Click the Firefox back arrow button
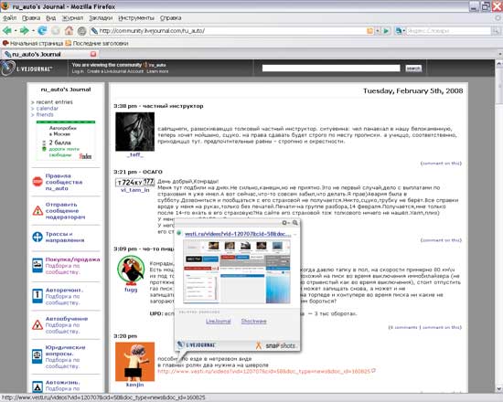503x402 pixels. pos(6,31)
